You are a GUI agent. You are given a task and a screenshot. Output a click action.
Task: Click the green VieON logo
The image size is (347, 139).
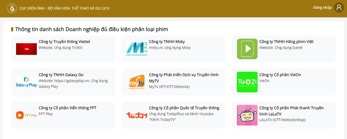[247, 82]
